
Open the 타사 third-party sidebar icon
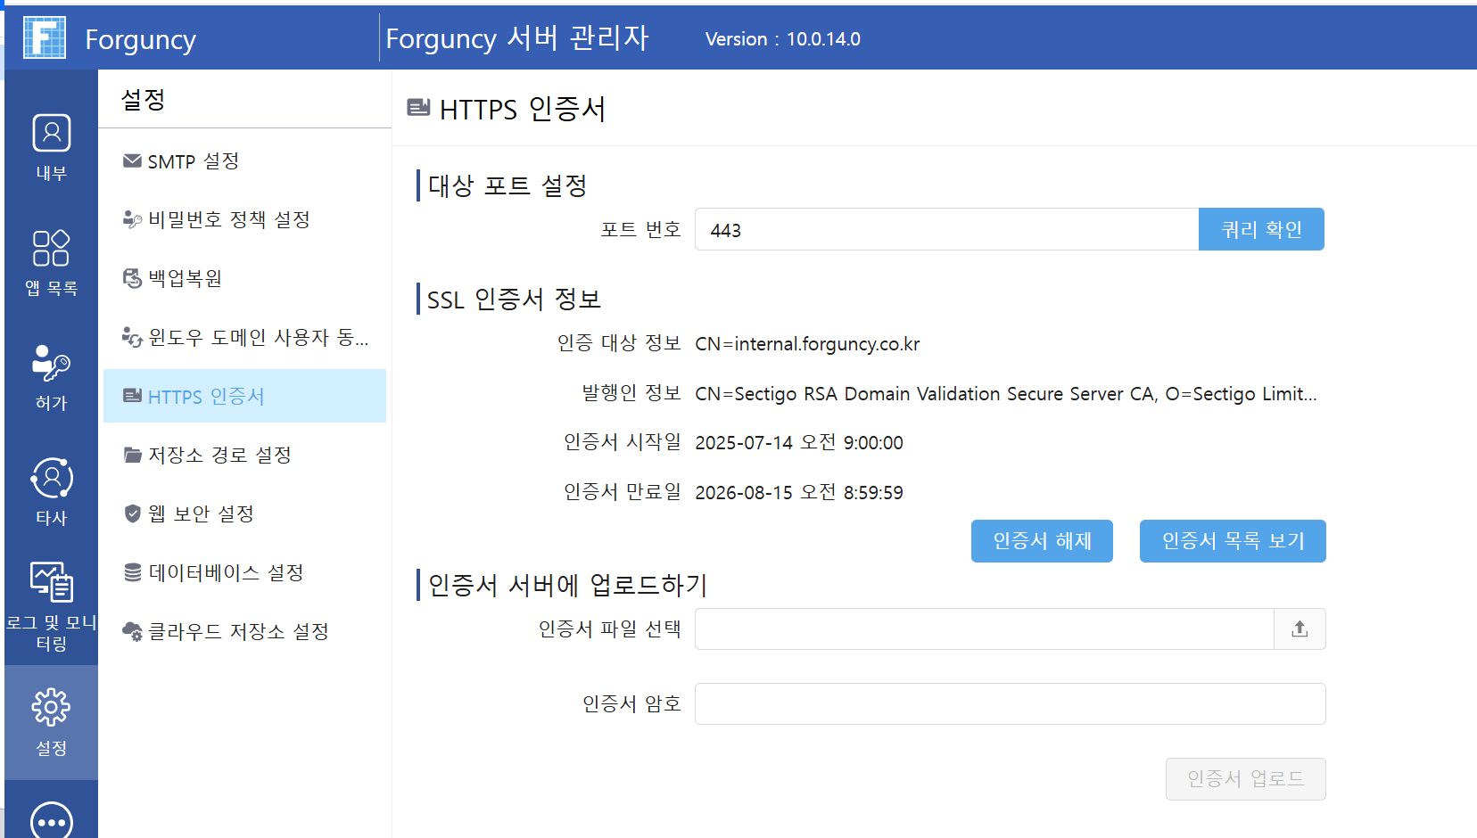(52, 478)
